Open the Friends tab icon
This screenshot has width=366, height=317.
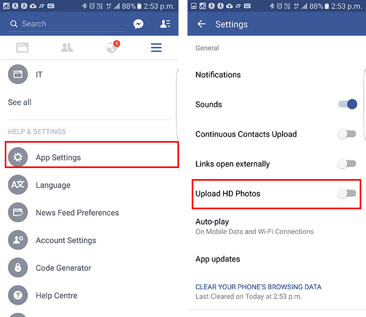pyautogui.click(x=67, y=48)
